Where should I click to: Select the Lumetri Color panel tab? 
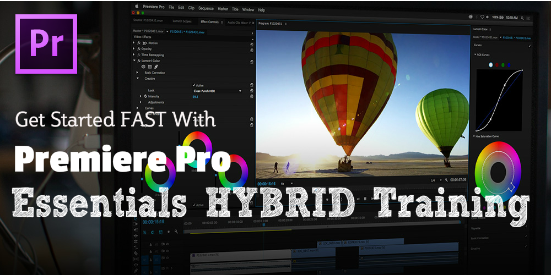click(x=480, y=29)
